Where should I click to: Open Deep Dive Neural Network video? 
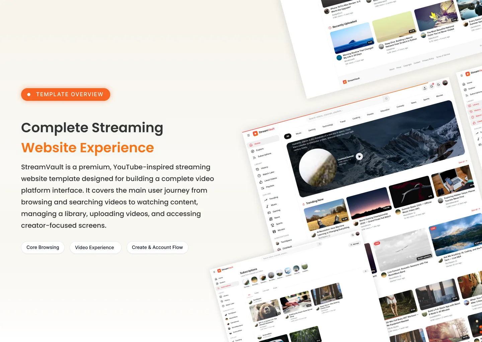(394, 27)
